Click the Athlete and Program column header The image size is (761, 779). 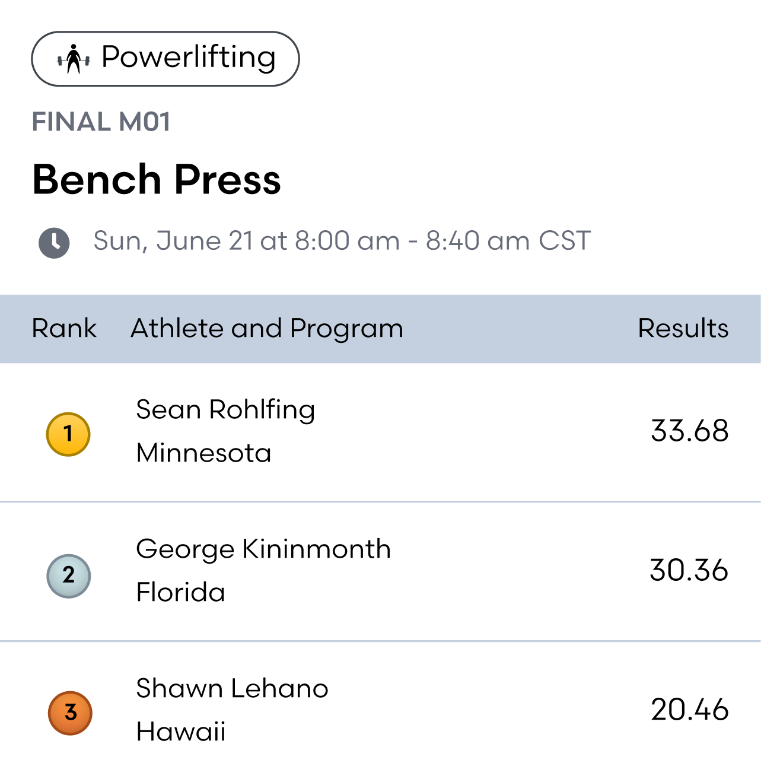[x=266, y=329]
